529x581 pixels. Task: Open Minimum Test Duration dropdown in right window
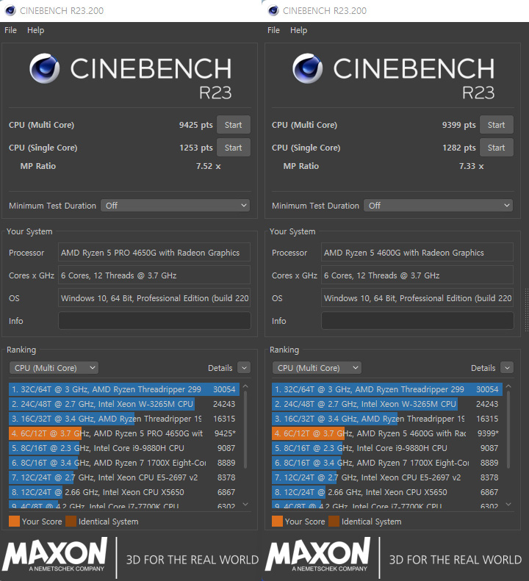point(438,205)
